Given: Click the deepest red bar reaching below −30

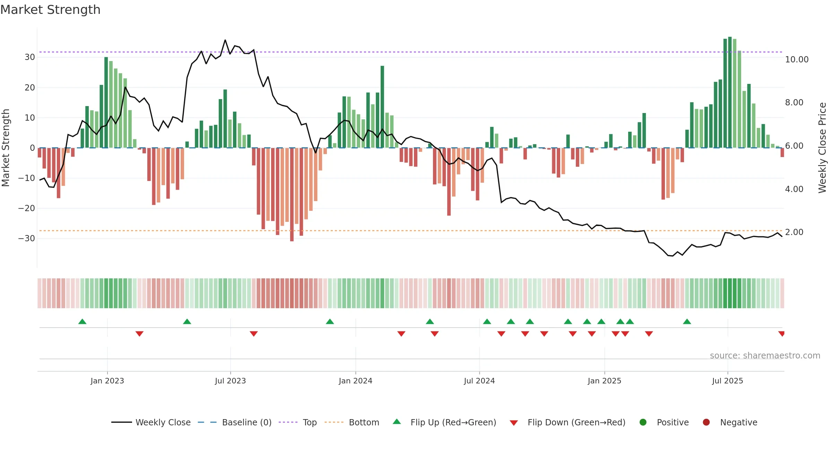Looking at the screenshot, I should click(x=292, y=194).
